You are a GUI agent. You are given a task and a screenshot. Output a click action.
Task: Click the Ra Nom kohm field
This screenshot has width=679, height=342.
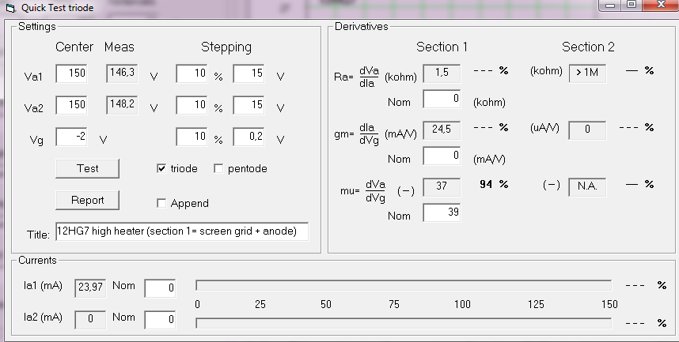click(x=442, y=99)
